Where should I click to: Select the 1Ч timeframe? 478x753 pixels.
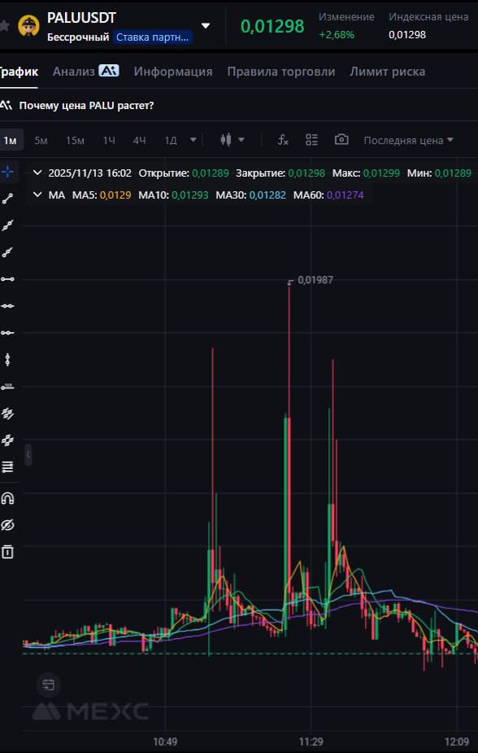109,140
